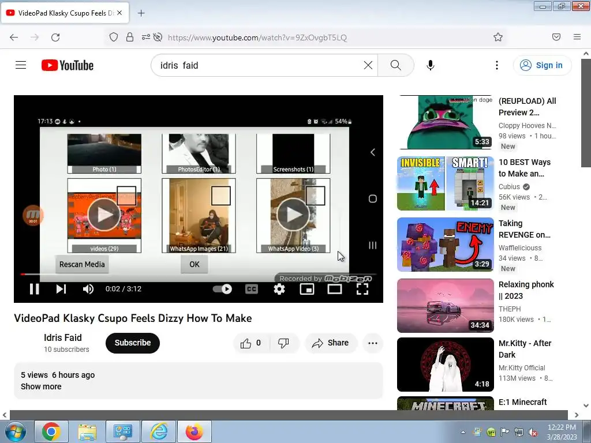Clear the search box text
Screen dimensions: 591x443
point(368,65)
